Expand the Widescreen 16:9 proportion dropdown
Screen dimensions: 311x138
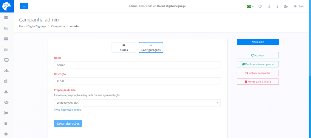(137, 103)
